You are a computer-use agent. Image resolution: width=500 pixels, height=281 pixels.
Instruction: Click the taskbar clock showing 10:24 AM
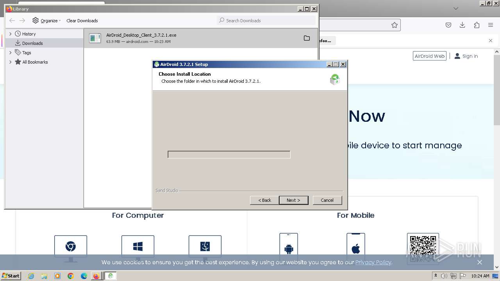tap(480, 276)
